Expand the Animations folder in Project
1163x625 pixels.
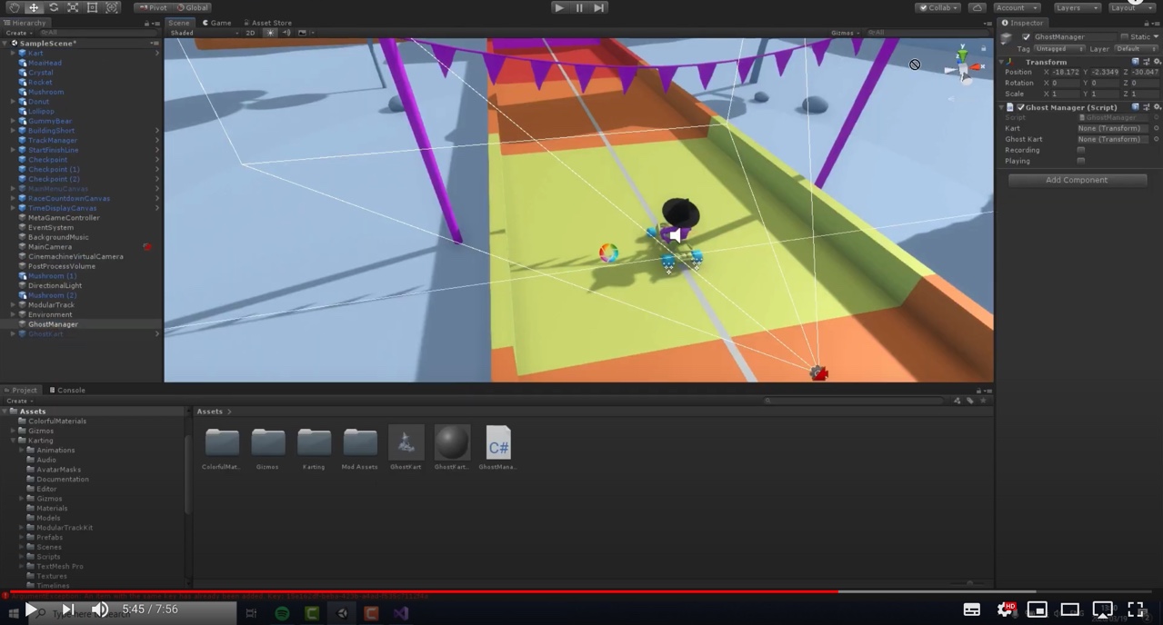point(22,451)
